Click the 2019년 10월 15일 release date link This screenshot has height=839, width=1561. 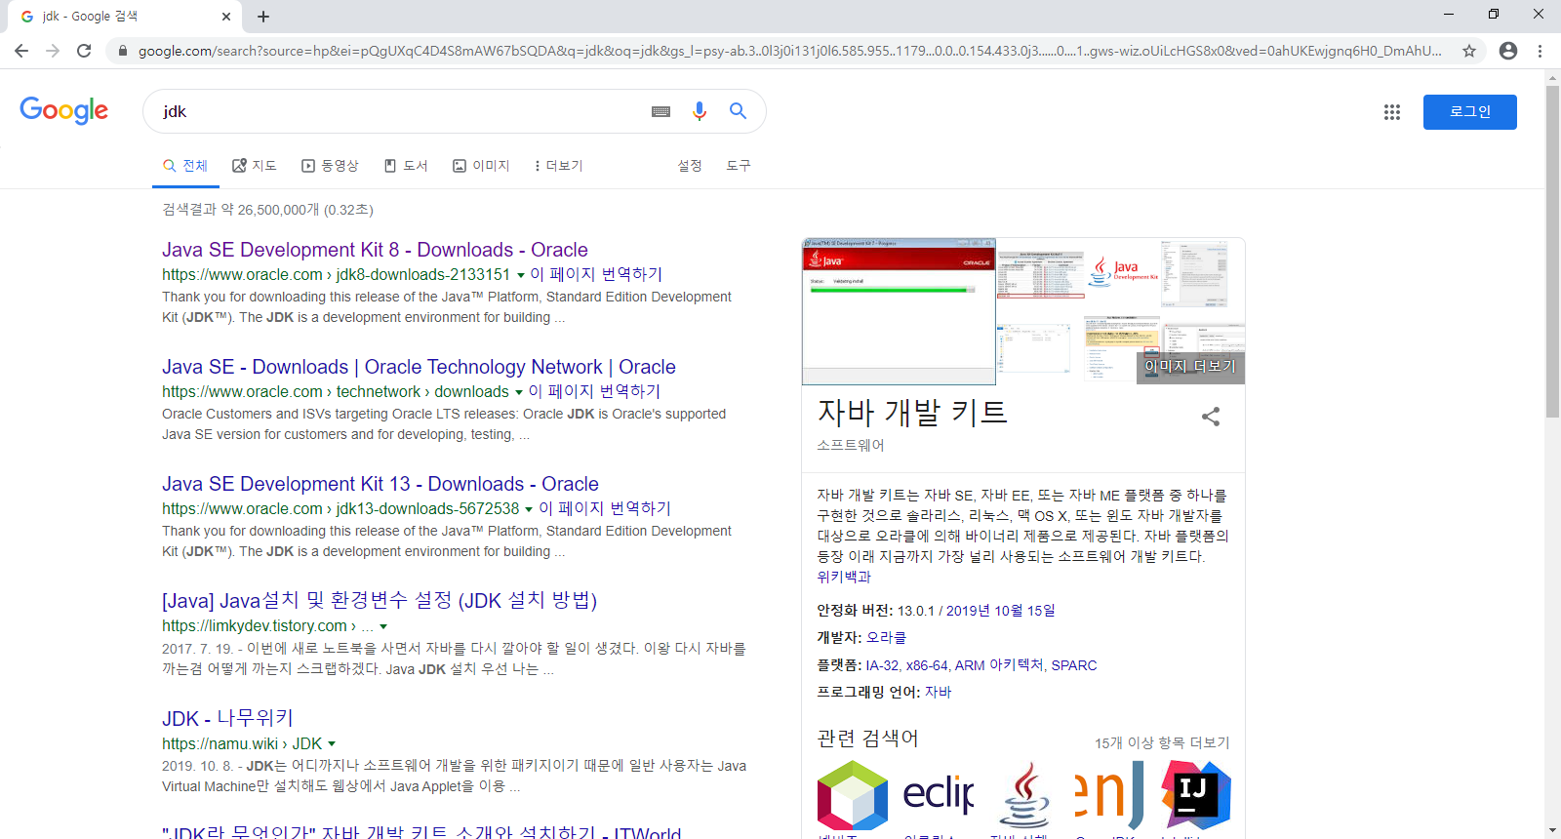tap(1000, 611)
